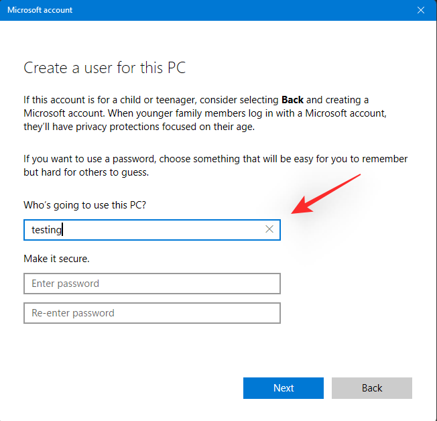This screenshot has width=437, height=421.
Task: Click the "Microsoft account" window title text
Action: 40,10
